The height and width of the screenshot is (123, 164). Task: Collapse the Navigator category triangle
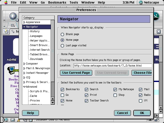click(x=24, y=27)
